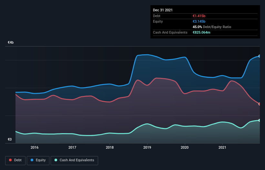The height and width of the screenshot is (170, 265).
Task: Click the Equity label in tooltip
Action: tap(158, 21)
